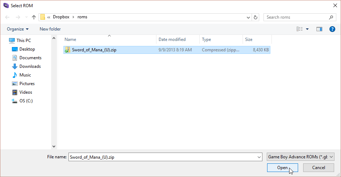Click the Downloads arrow icon

click(x=14, y=66)
